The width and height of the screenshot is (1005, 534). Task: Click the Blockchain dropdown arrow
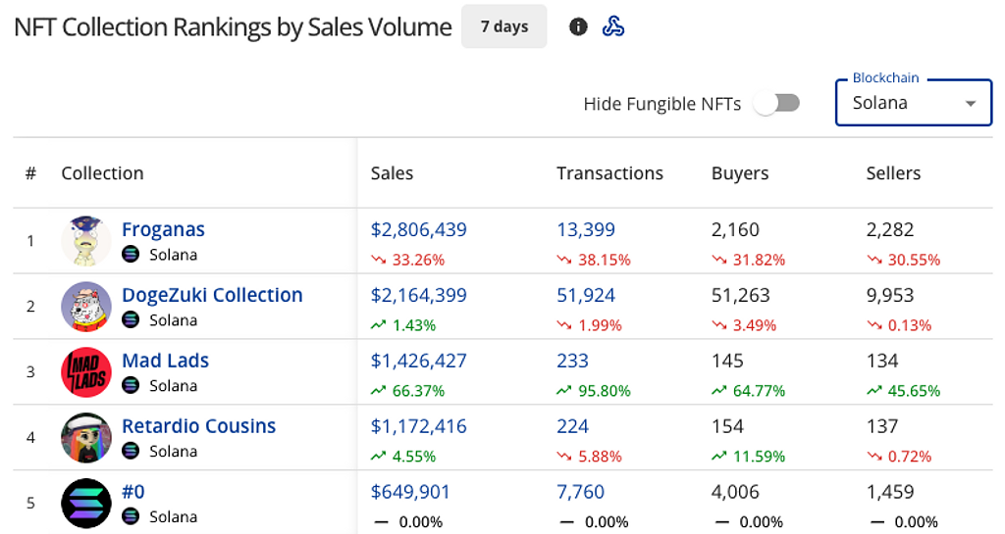(x=971, y=104)
